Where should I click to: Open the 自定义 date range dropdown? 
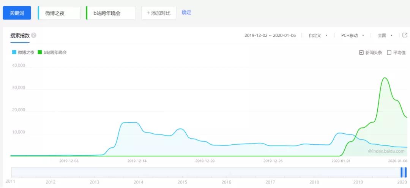tap(318, 35)
